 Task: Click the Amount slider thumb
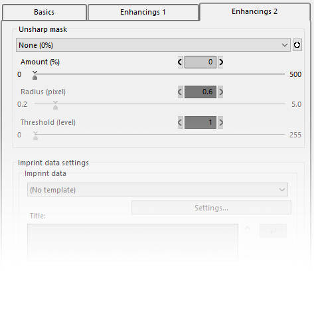pyautogui.click(x=35, y=76)
